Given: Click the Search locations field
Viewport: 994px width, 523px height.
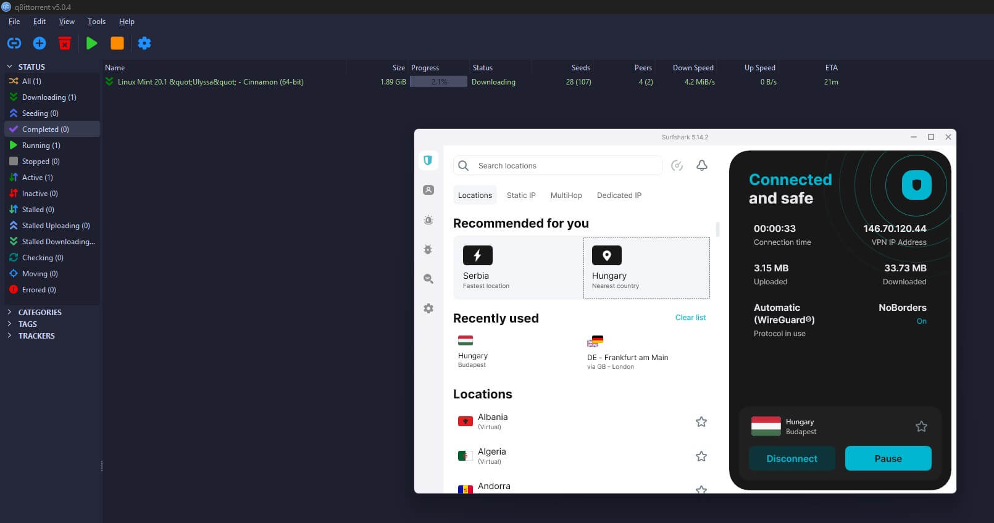Looking at the screenshot, I should point(558,165).
